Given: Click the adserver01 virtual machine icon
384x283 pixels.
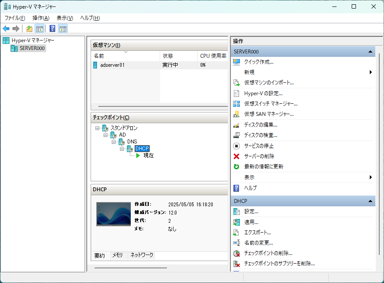Looking at the screenshot, I should point(95,65).
